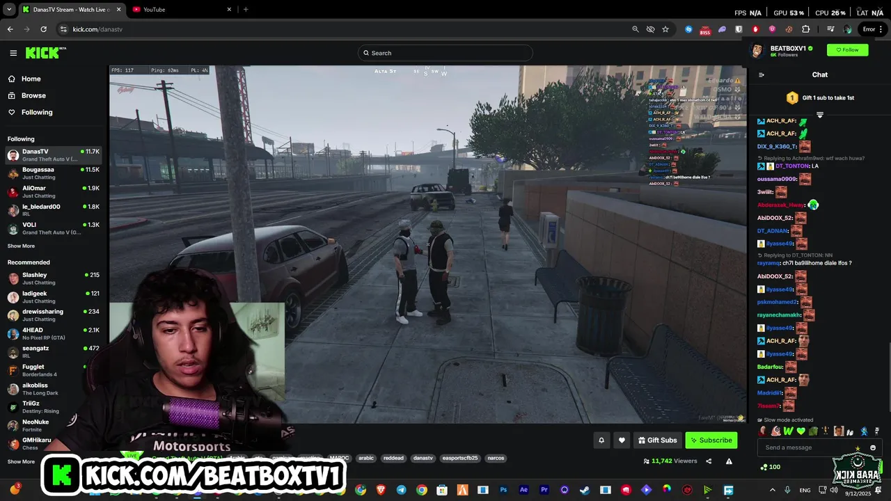The image size is (891, 501).
Task: Open Steam from the taskbar
Action: point(585,490)
